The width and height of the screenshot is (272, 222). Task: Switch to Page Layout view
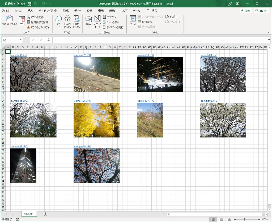[x=221, y=219]
